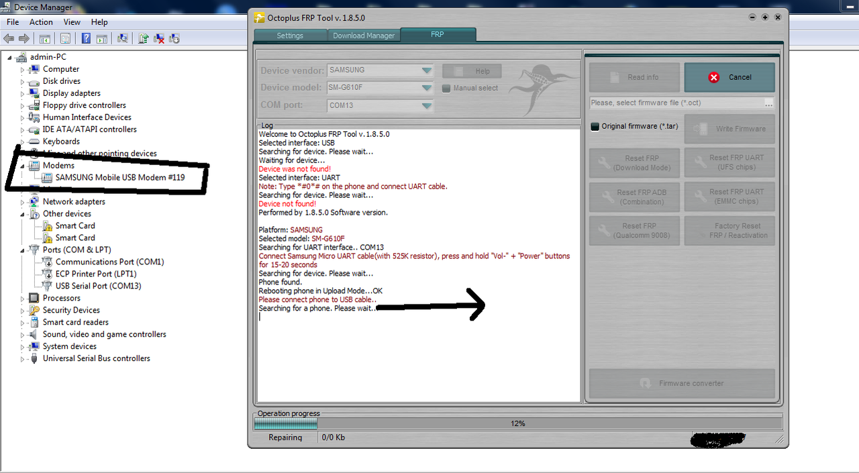
Task: Click the Disable device toolbar icon
Action: tap(174, 39)
